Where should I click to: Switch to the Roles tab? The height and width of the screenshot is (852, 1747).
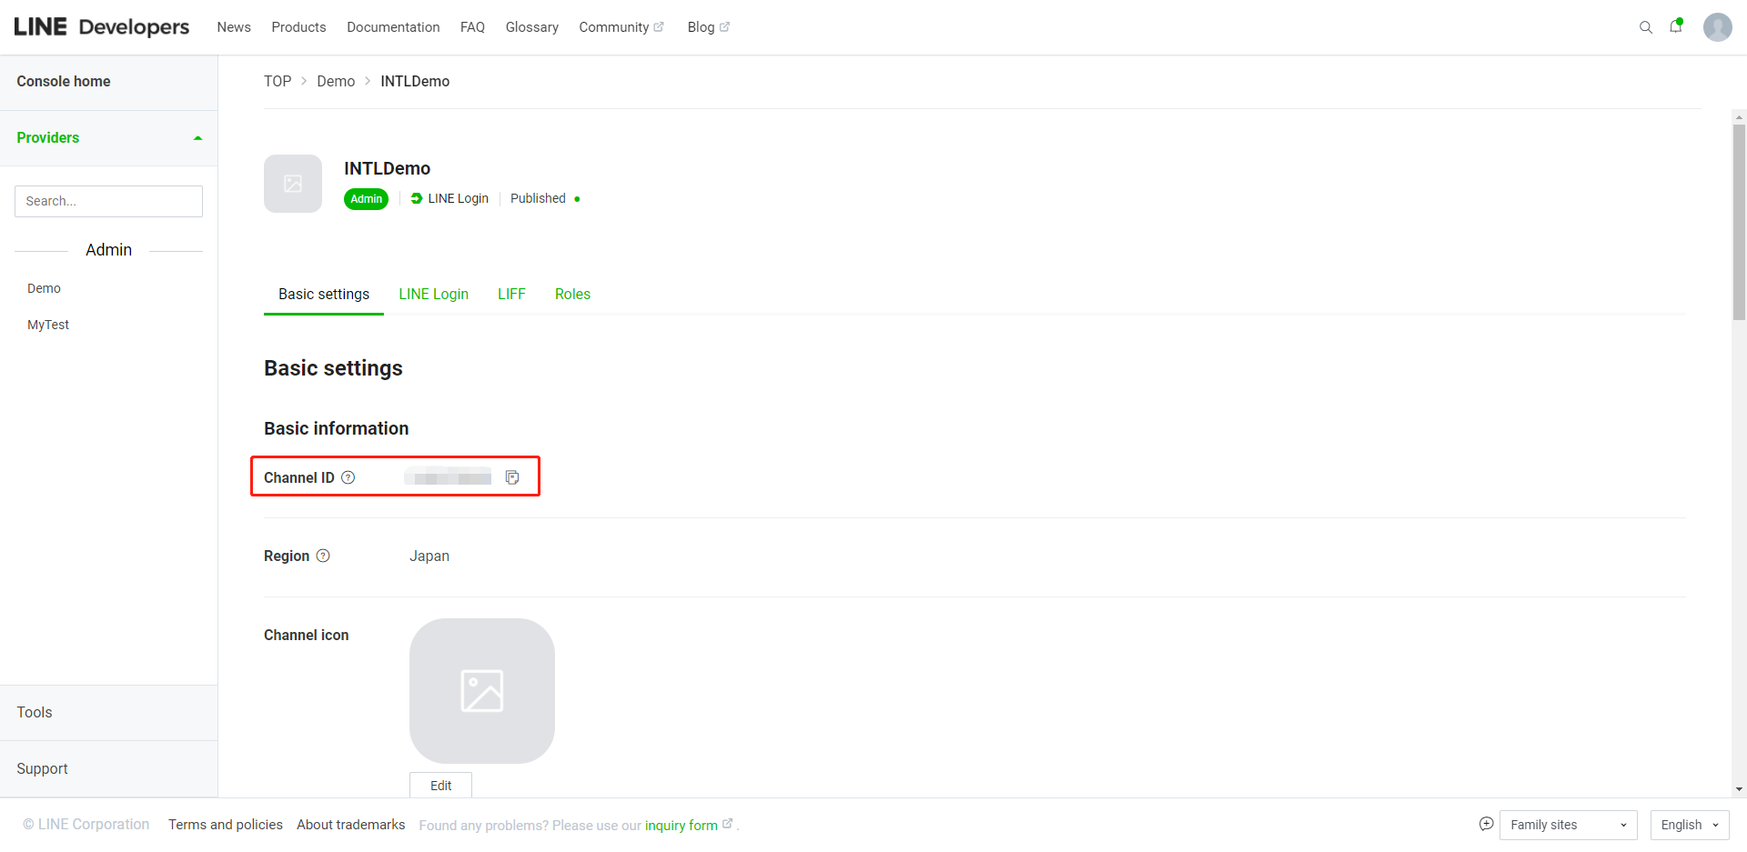click(572, 295)
